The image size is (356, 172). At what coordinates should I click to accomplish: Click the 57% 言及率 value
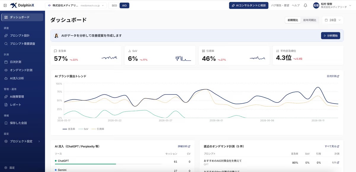tap(61, 59)
